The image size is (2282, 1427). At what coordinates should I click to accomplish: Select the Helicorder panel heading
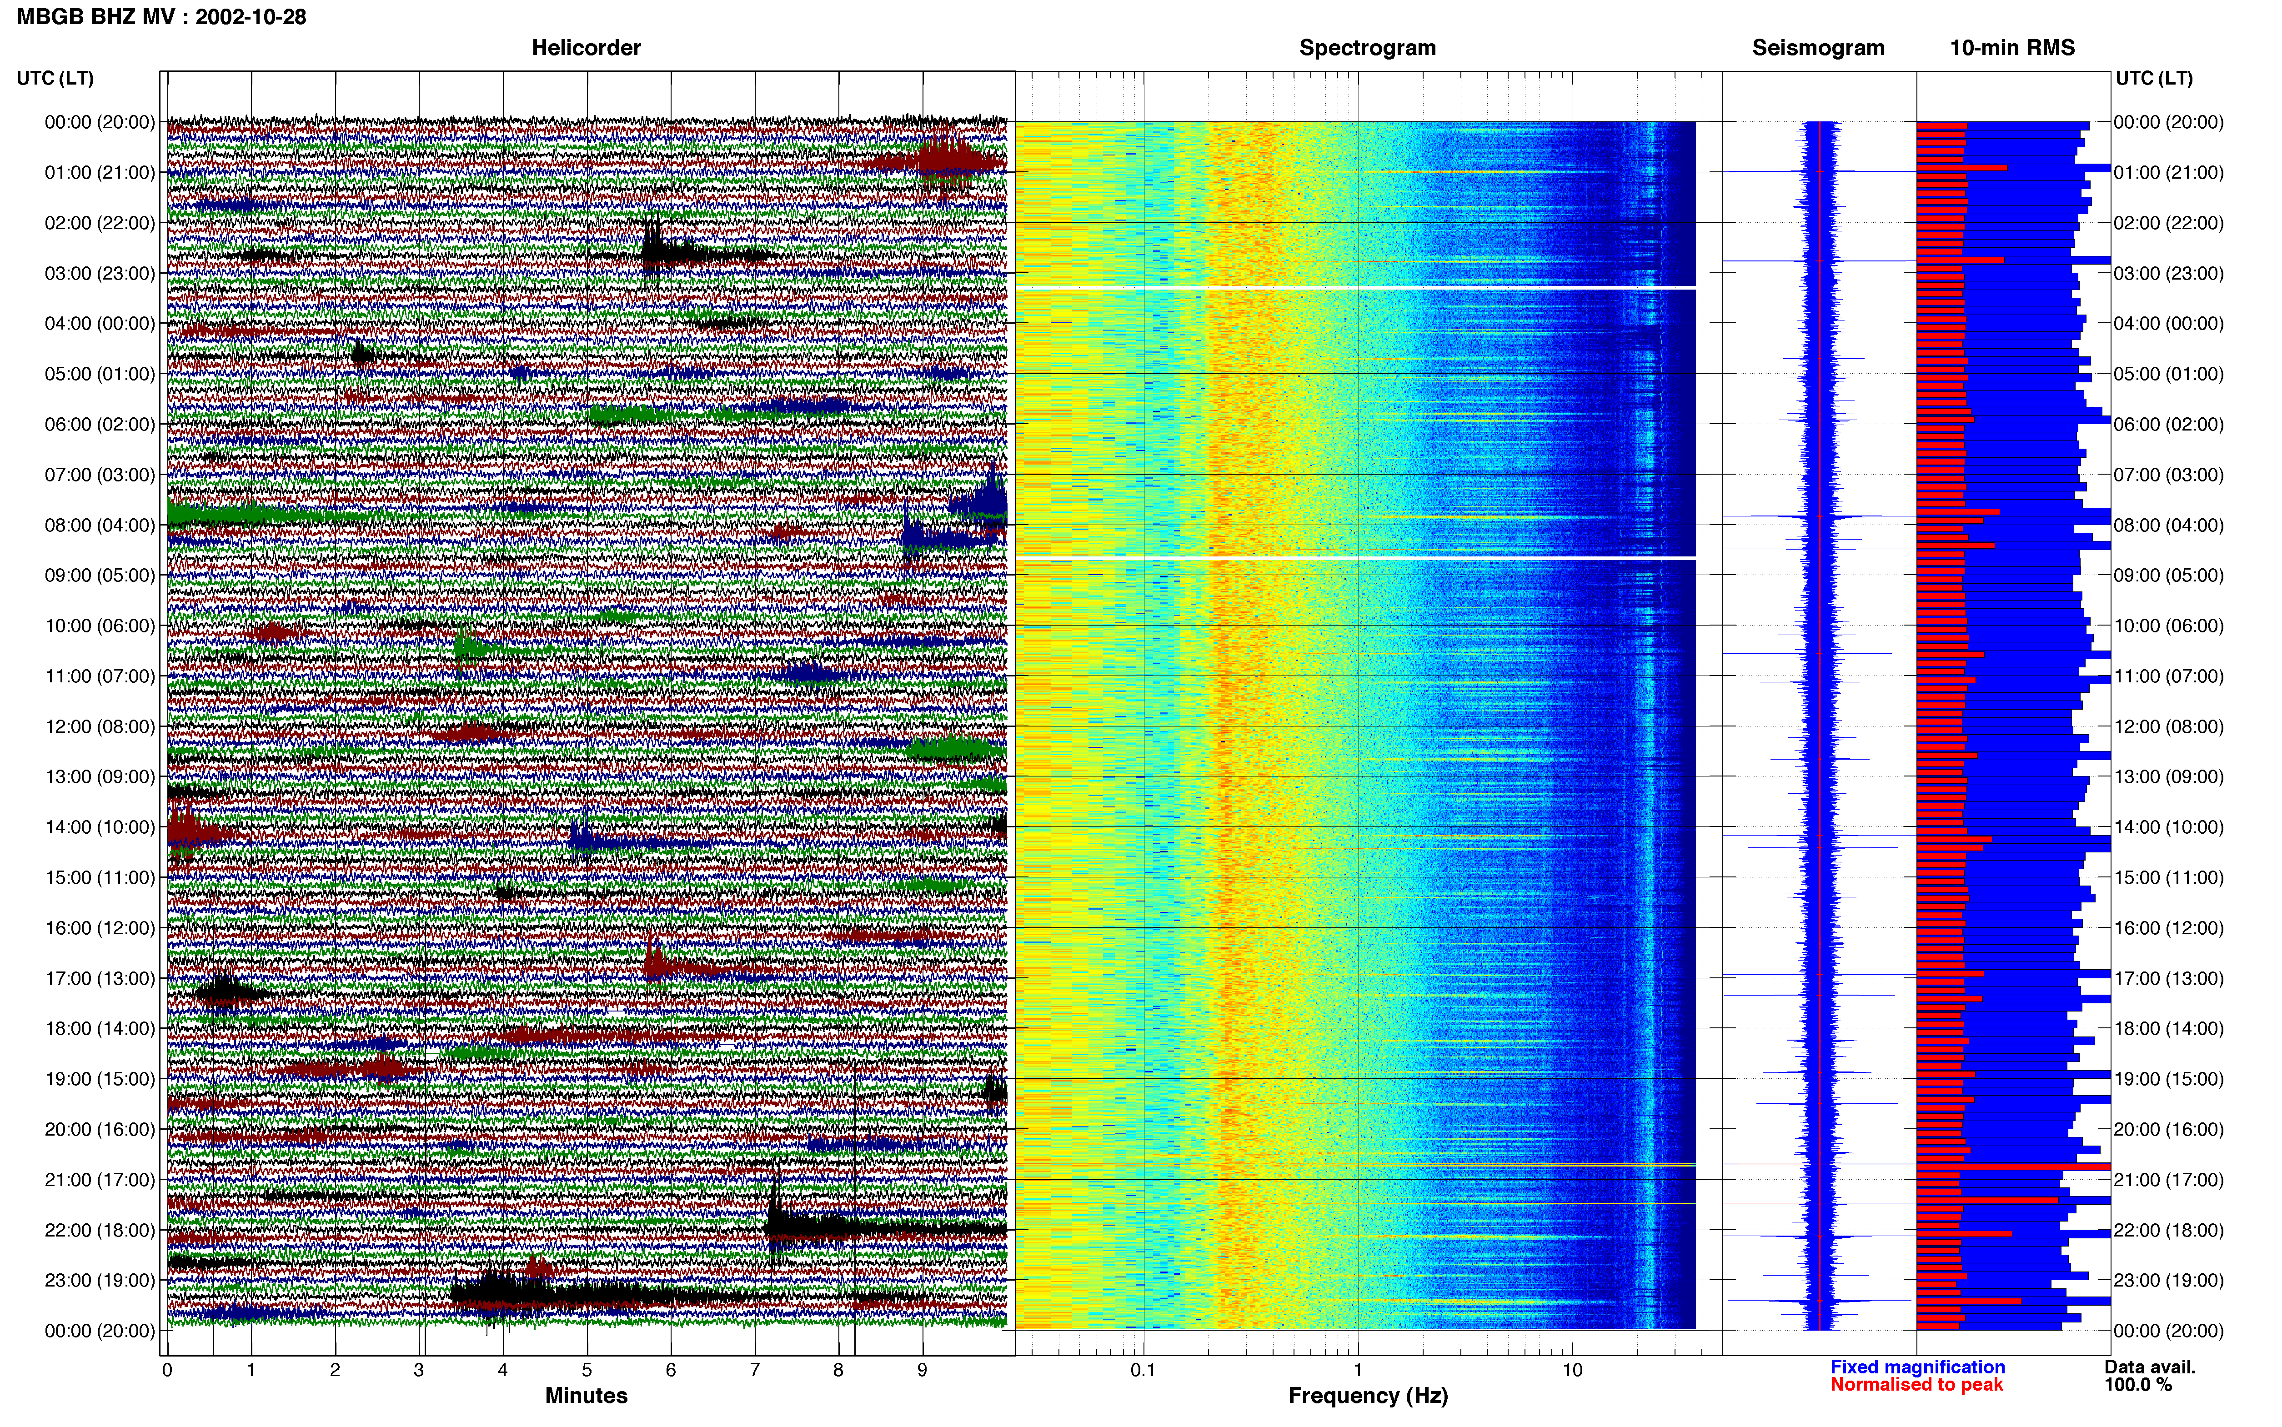586,48
